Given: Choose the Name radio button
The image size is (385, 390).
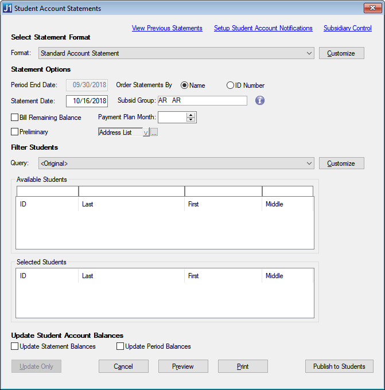Looking at the screenshot, I should point(185,85).
